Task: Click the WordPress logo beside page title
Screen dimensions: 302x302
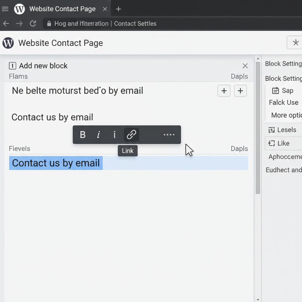Action: [8, 43]
